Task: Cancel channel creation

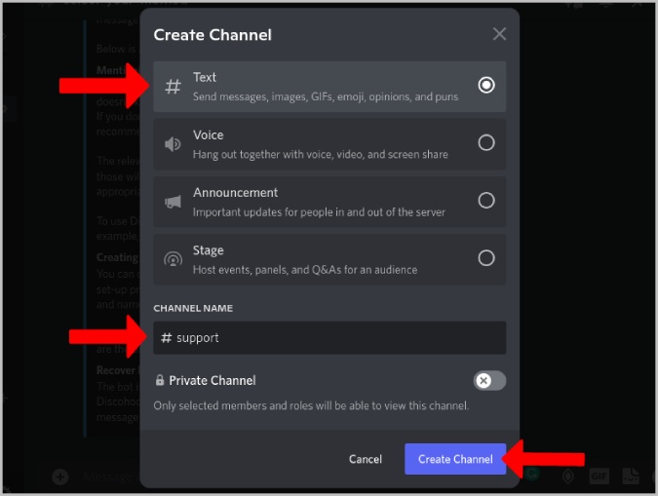Action: click(366, 459)
